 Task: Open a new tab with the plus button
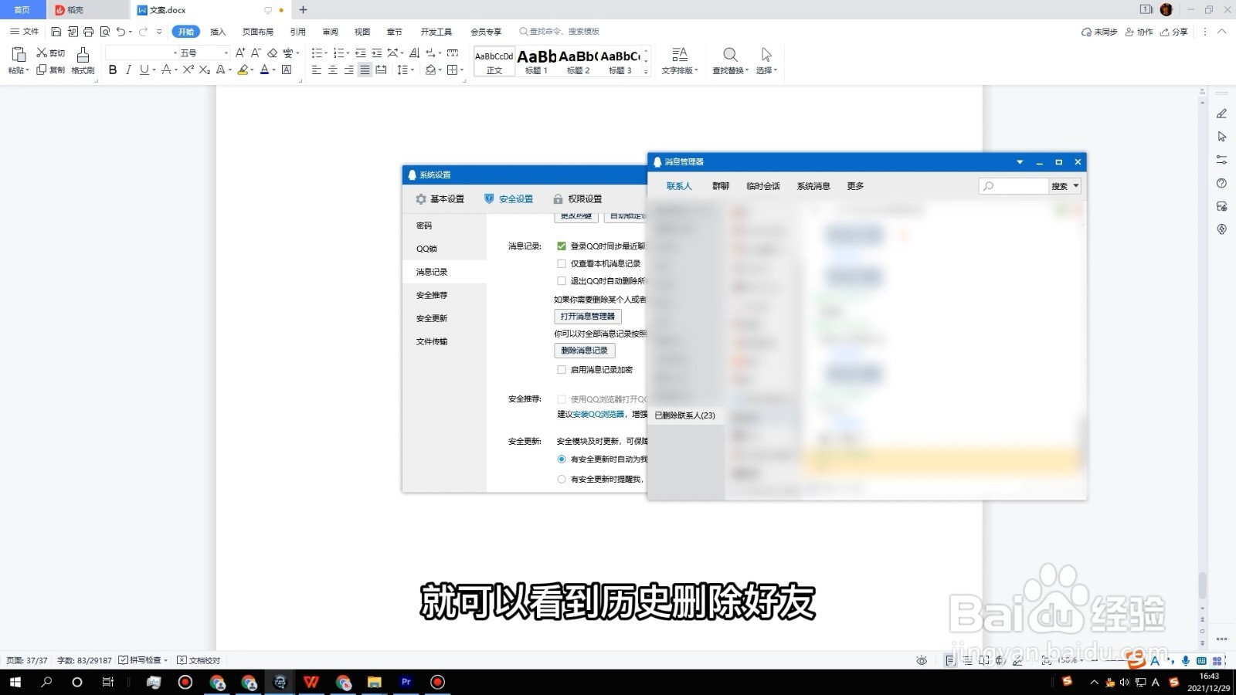click(303, 10)
